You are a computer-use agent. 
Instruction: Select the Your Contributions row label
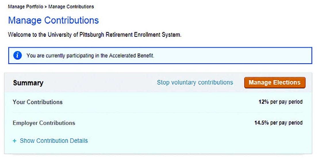37,102
